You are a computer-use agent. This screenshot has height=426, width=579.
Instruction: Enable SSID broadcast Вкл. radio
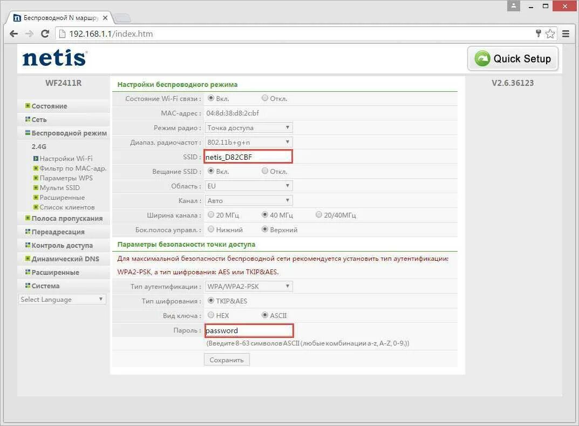point(211,171)
